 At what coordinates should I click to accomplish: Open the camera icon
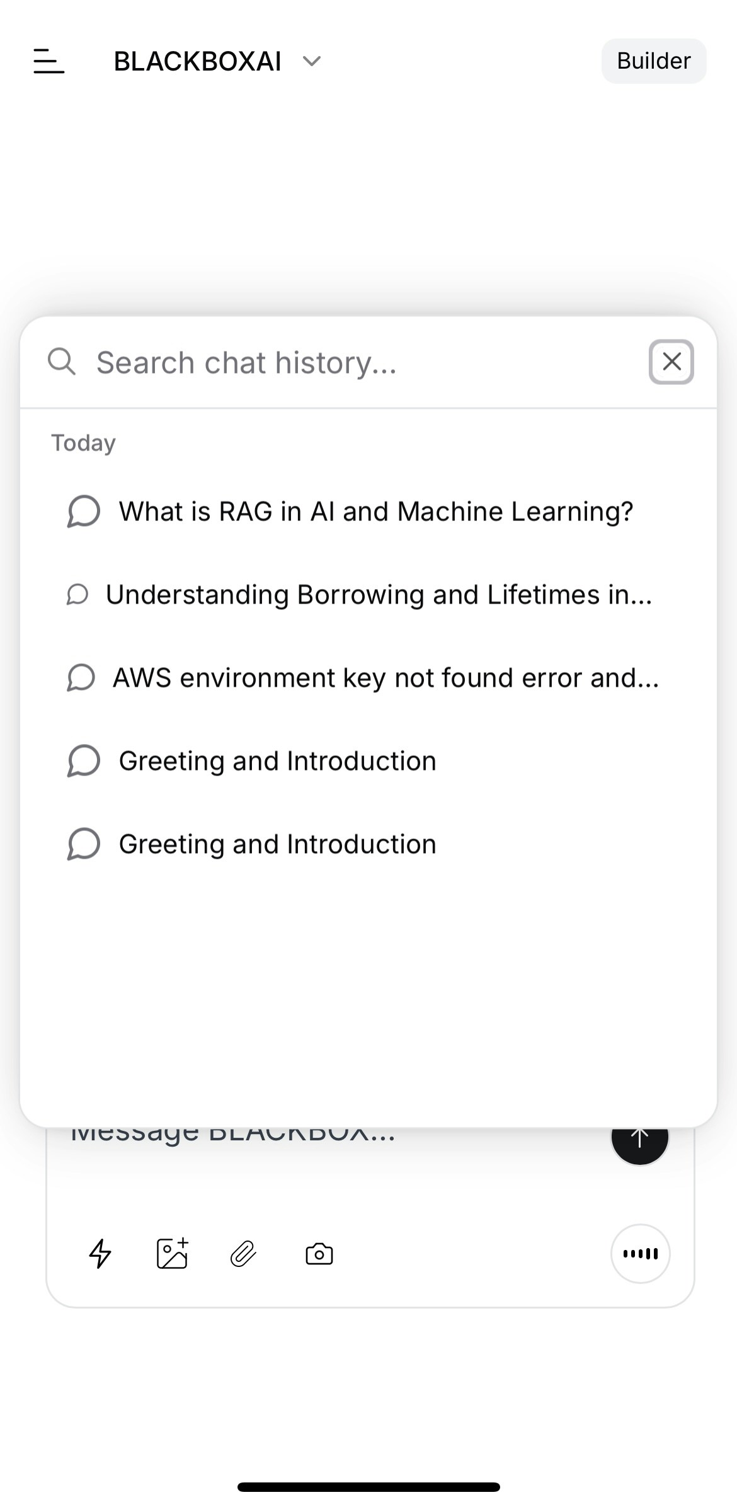[x=319, y=1254]
